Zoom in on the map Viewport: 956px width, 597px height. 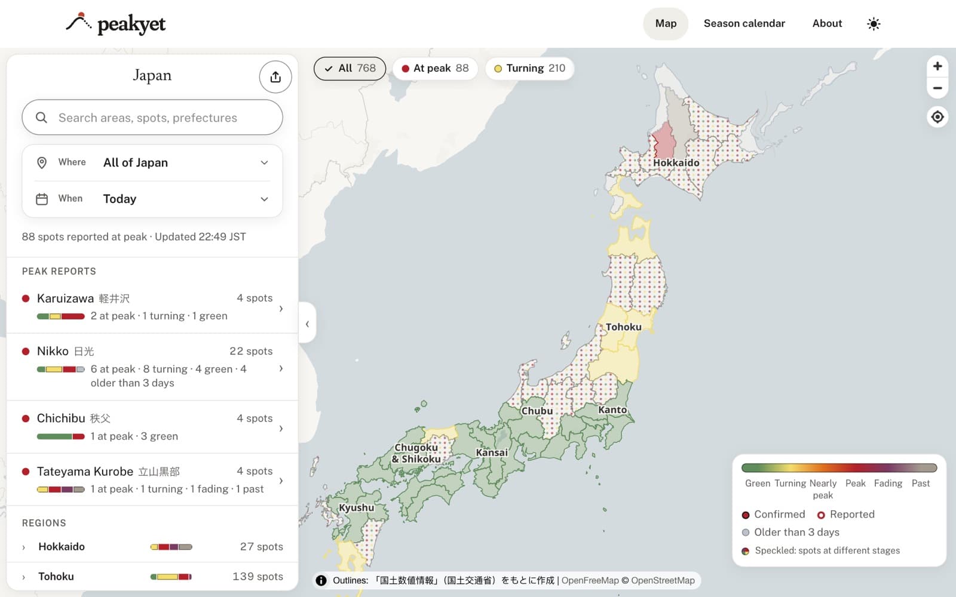(x=937, y=66)
